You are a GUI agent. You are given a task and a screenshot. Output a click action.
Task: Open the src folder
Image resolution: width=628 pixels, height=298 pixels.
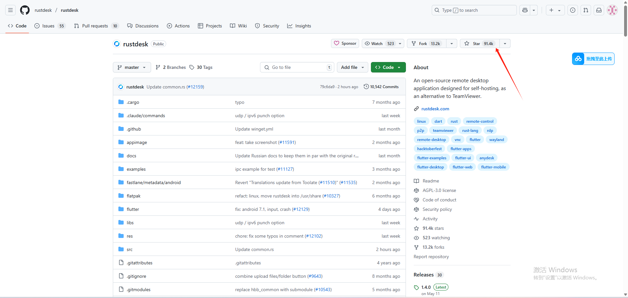tap(130, 249)
